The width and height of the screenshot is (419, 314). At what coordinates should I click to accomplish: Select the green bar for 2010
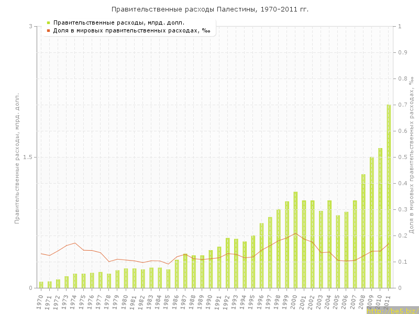pyautogui.click(x=380, y=218)
